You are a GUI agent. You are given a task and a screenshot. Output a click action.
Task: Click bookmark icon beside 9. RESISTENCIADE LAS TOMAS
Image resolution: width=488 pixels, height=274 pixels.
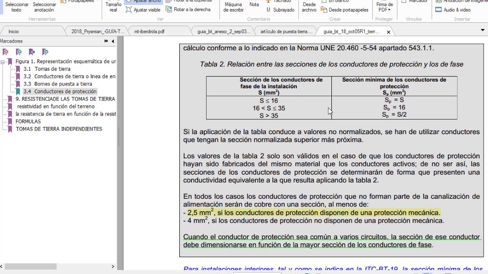pyautogui.click(x=10, y=99)
